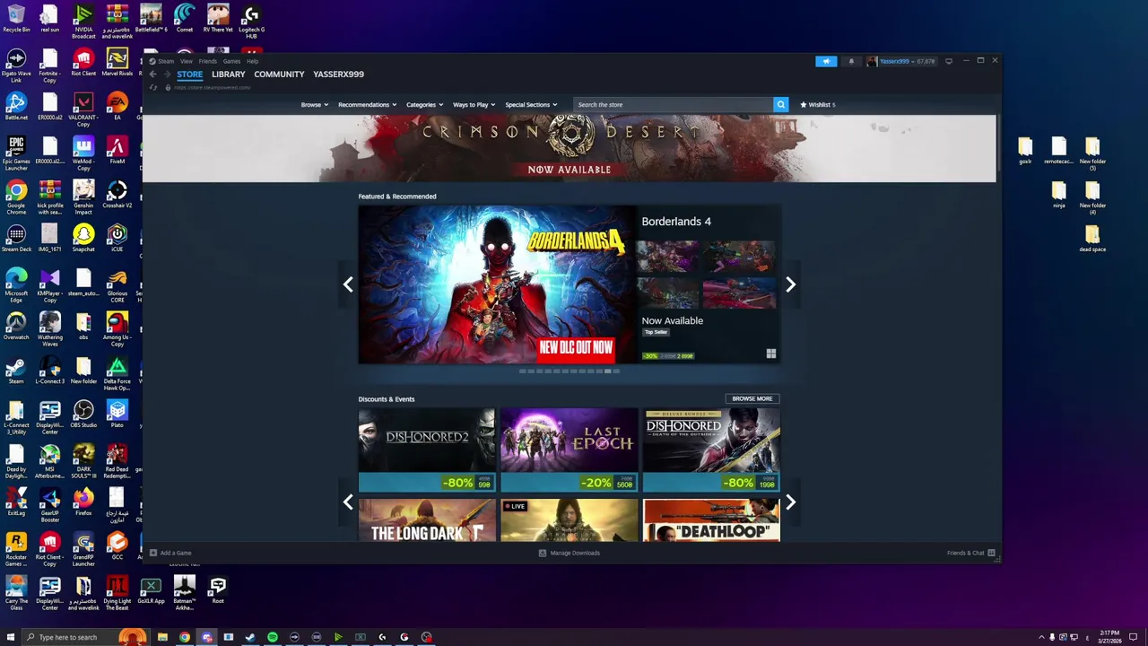Viewport: 1148px width, 646px height.
Task: Open Dishonored Death of the Outsider card
Action: (x=711, y=450)
